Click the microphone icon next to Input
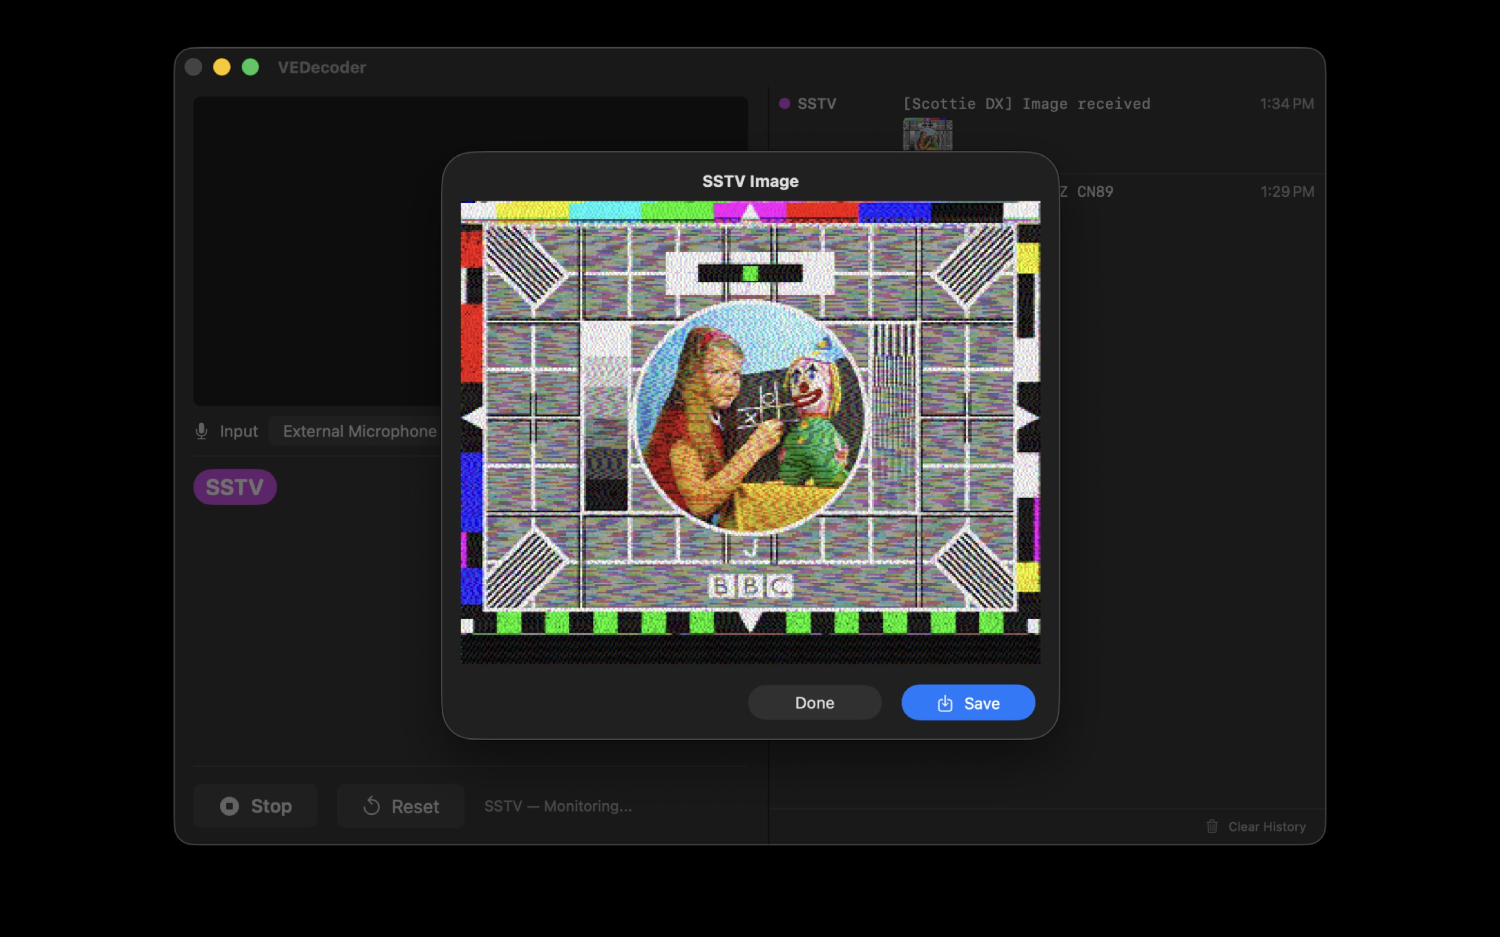1500x937 pixels. click(x=201, y=430)
